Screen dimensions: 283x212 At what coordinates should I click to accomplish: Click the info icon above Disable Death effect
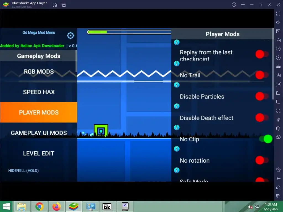point(177,106)
